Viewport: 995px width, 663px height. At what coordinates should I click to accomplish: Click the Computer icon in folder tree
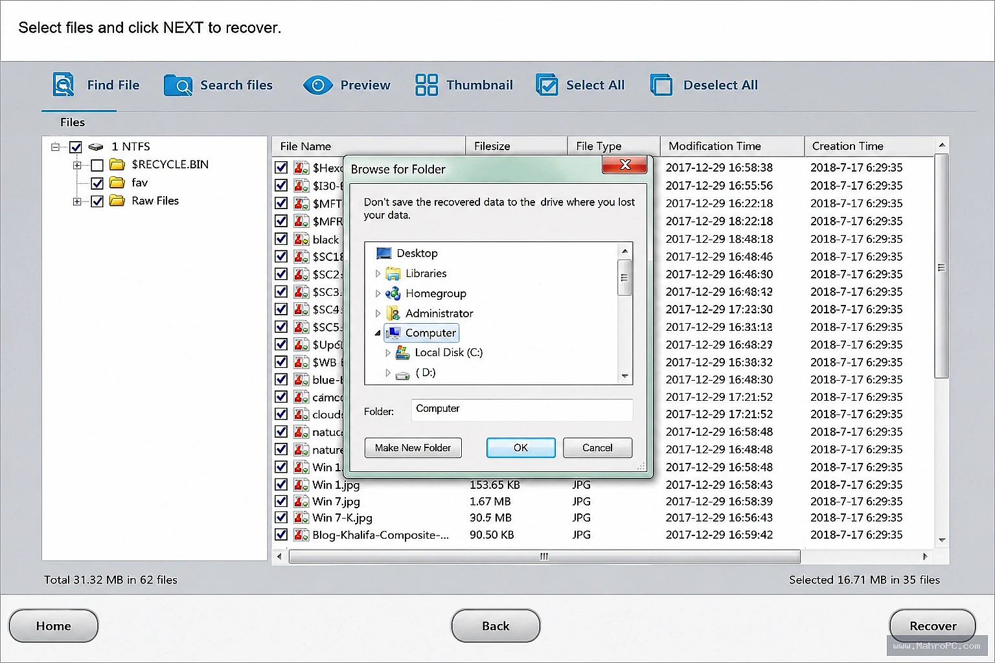[393, 333]
